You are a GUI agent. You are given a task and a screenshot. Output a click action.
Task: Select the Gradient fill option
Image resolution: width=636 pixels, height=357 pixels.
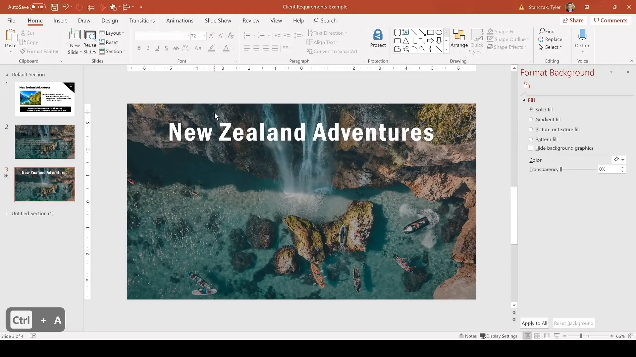(531, 119)
